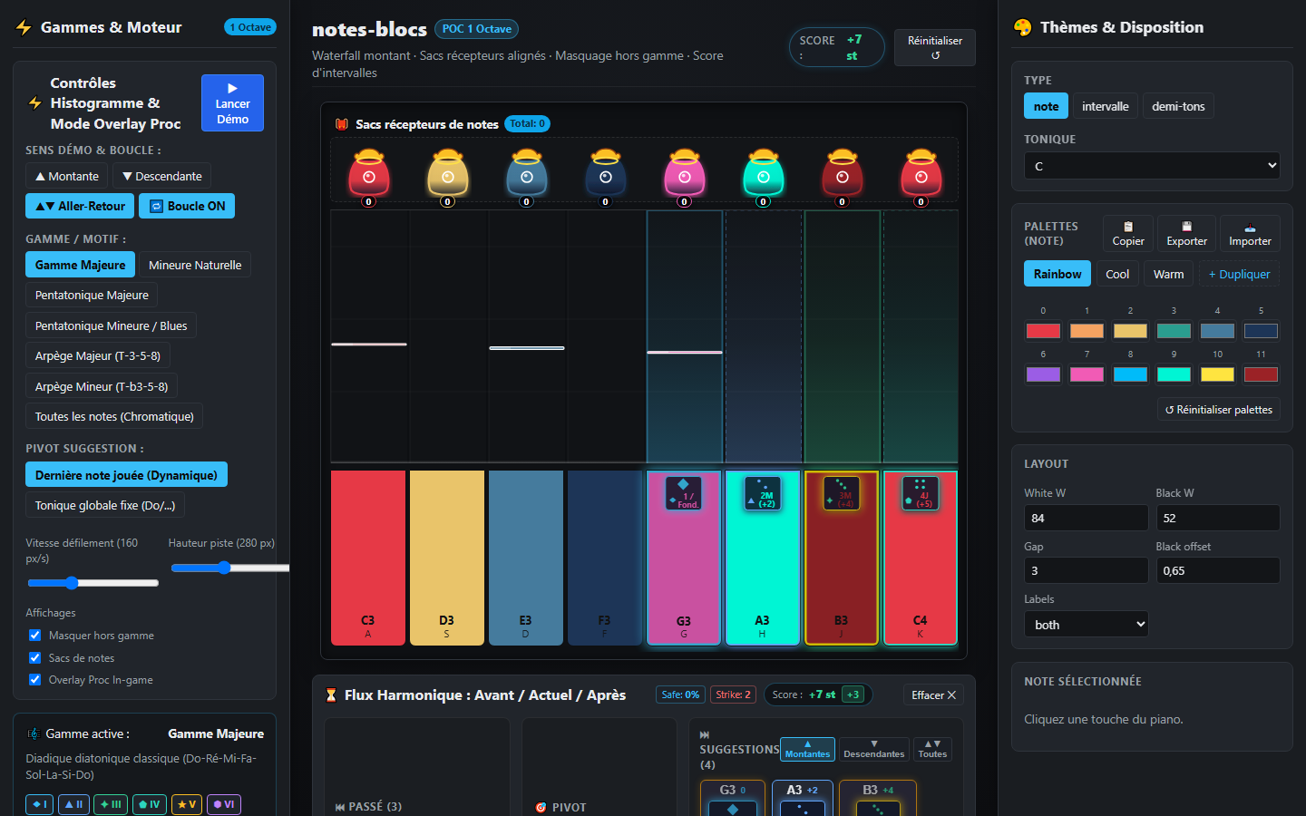The height and width of the screenshot is (816, 1306).
Task: Toggle Masquer hors gamme checkbox
Action: click(x=34, y=636)
